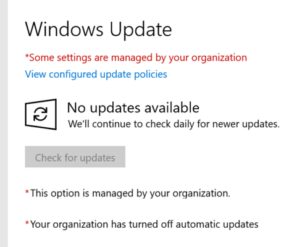Click the tilted window frame of update icon
297x247 pixels.
[x=41, y=114]
